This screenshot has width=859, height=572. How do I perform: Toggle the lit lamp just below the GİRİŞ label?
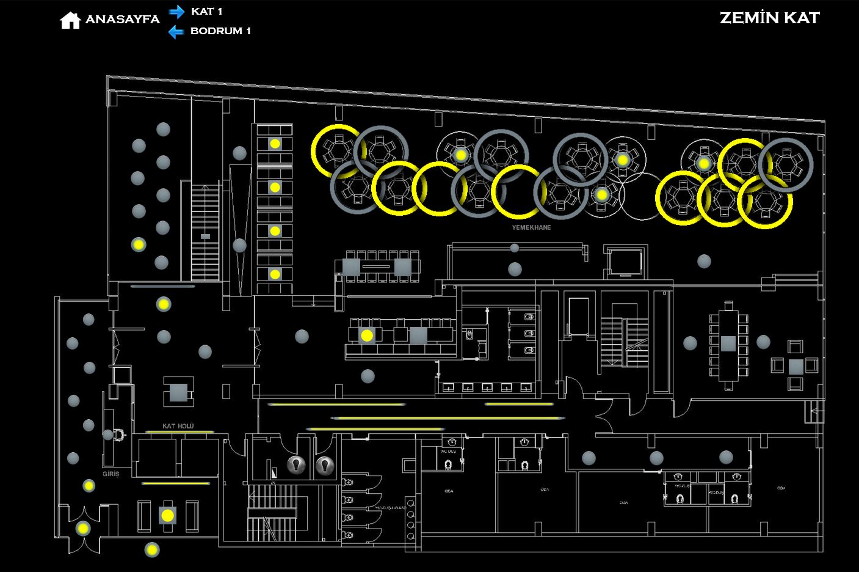(x=89, y=486)
